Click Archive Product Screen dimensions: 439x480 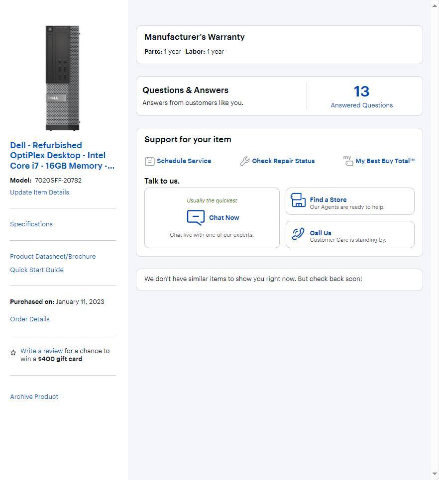pos(34,396)
